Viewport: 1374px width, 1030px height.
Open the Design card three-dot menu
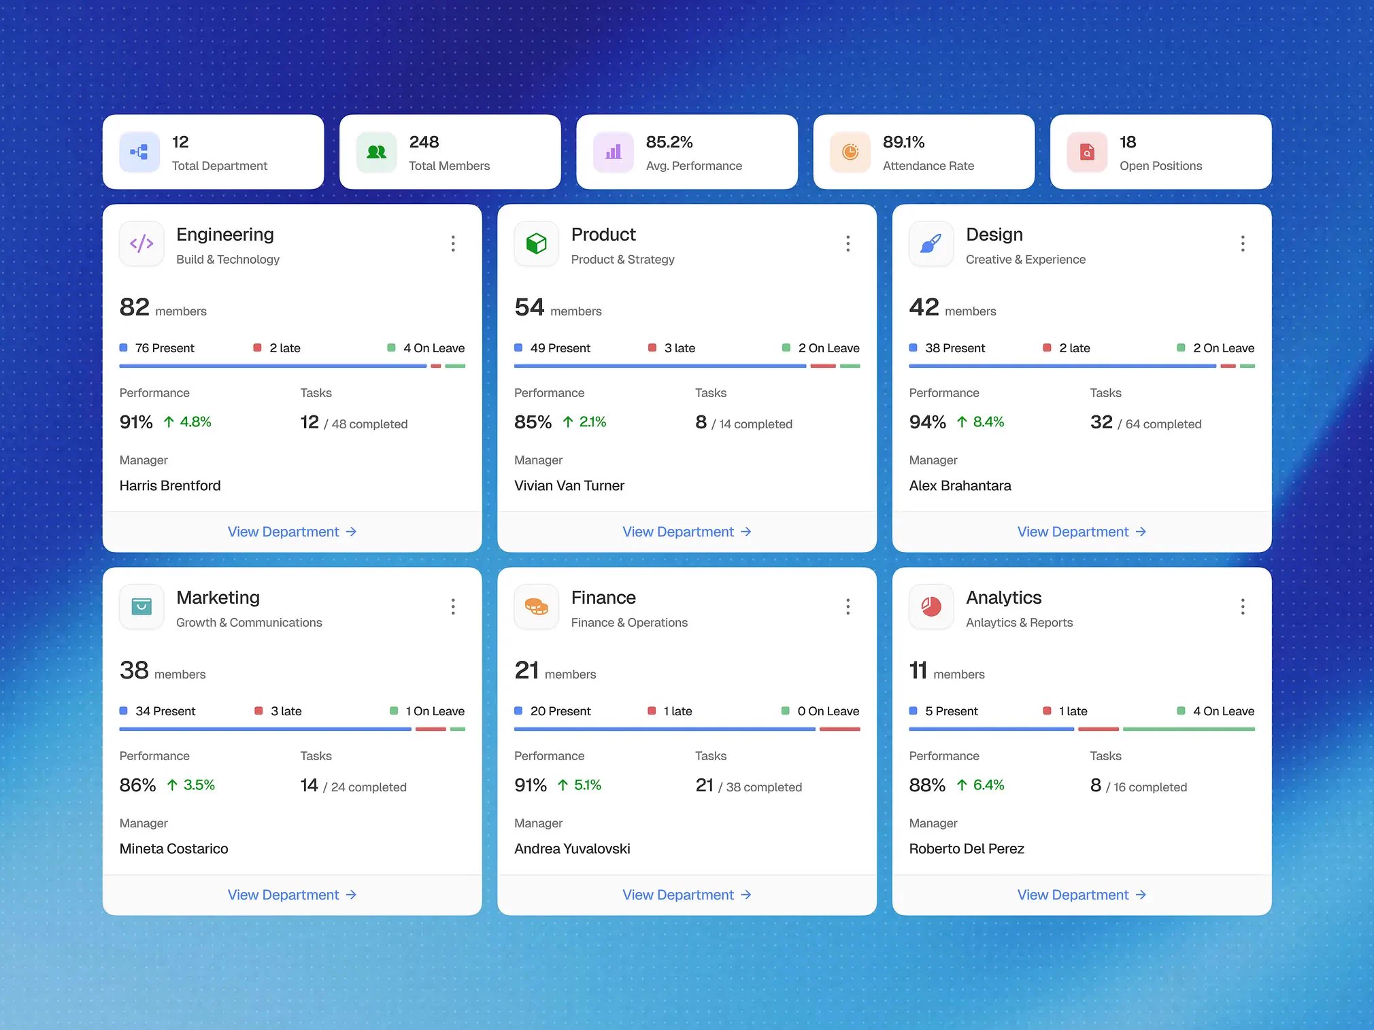[1243, 243]
